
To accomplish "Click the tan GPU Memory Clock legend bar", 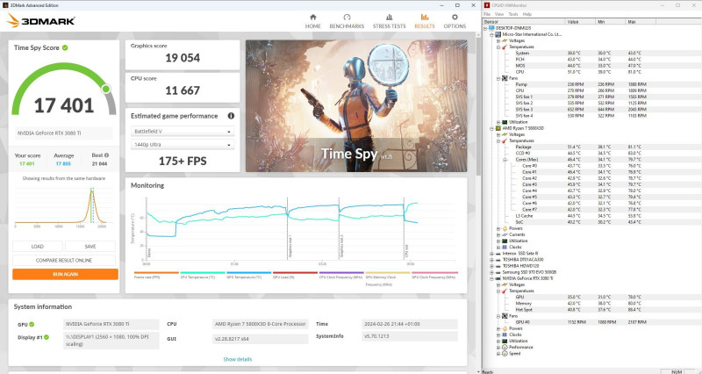I will tap(388, 272).
